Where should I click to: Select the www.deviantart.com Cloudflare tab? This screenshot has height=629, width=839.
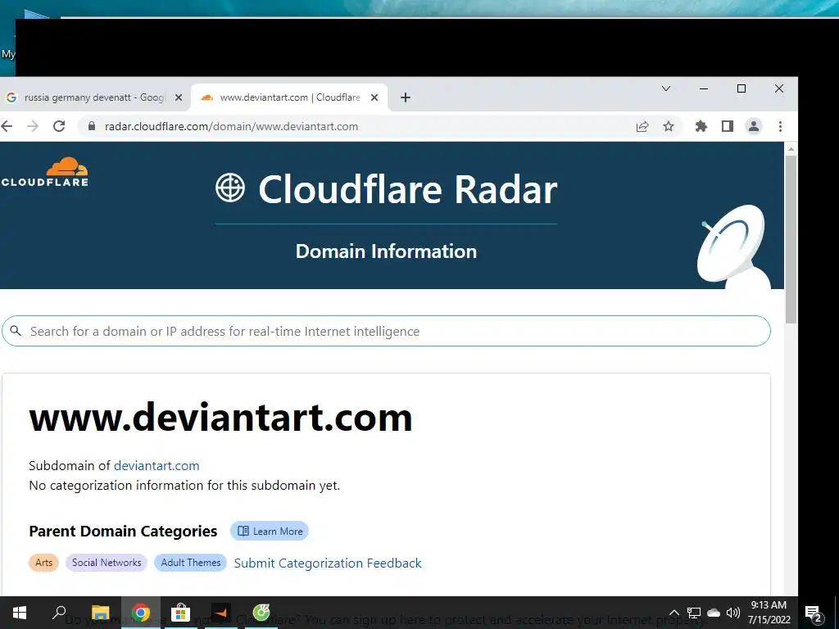289,97
